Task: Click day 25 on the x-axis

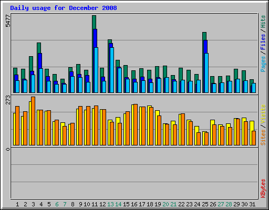Action: [205, 204]
